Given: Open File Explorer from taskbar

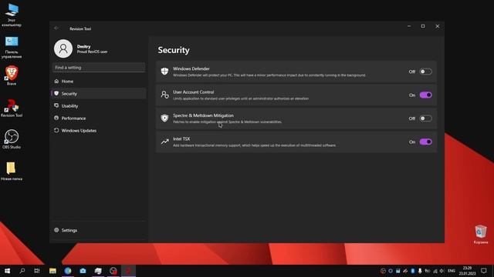Looking at the screenshot, I should (52, 271).
